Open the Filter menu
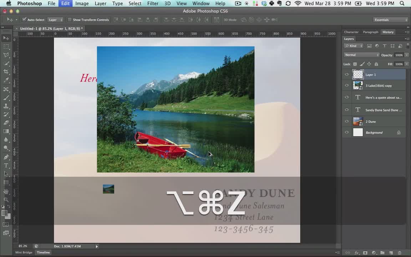This screenshot has height=257, width=411. [x=153, y=4]
